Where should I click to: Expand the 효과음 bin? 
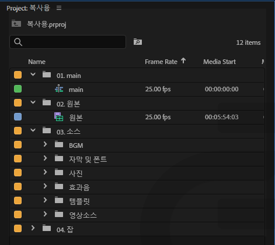(45, 186)
